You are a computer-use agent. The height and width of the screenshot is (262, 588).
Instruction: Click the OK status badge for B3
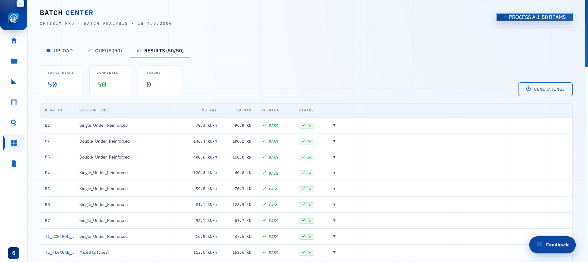click(306, 157)
